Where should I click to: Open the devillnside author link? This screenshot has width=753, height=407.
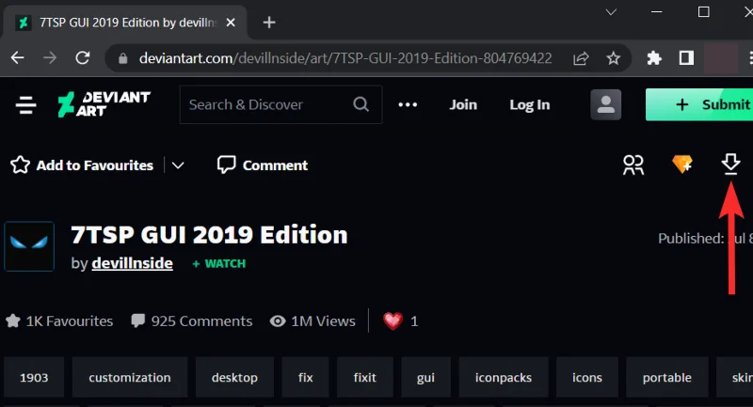click(132, 263)
